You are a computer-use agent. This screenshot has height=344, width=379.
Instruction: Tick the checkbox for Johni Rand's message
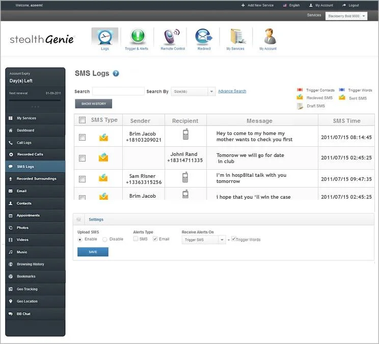pyautogui.click(x=83, y=158)
